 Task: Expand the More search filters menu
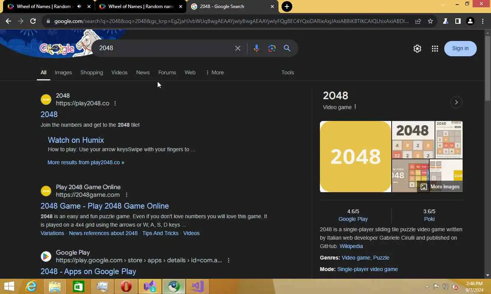tap(215, 72)
